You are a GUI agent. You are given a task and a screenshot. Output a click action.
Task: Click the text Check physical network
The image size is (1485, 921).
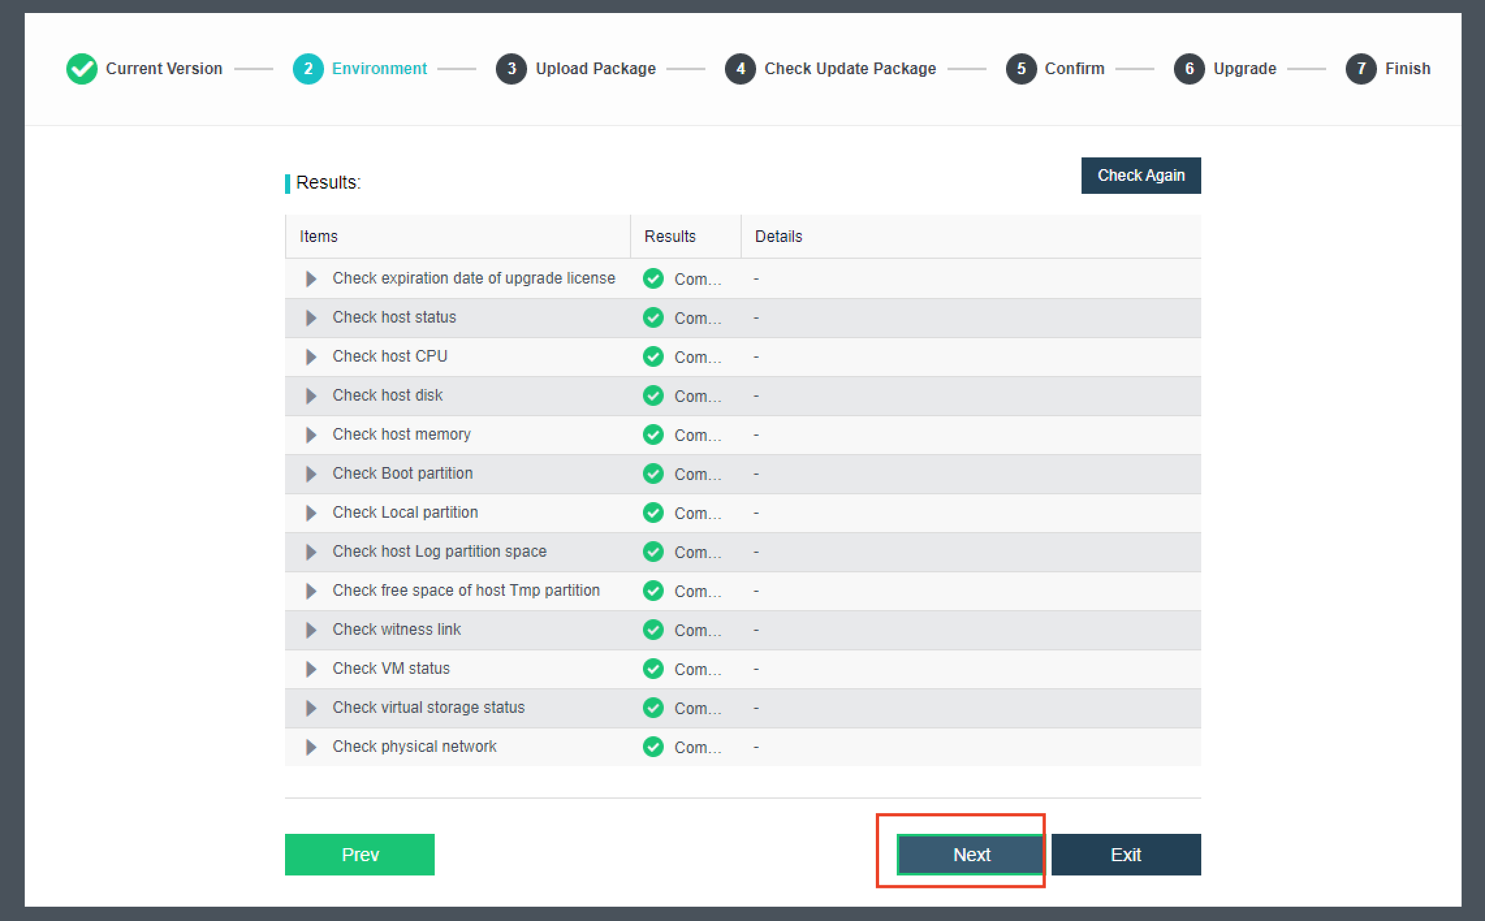(415, 747)
